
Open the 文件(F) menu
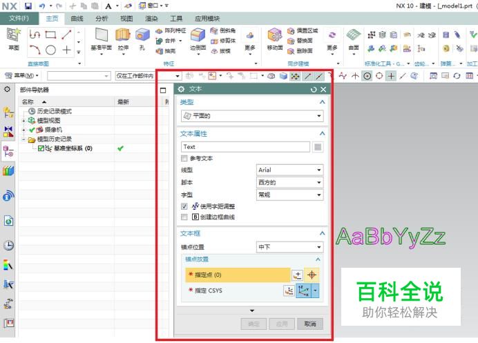(x=19, y=18)
